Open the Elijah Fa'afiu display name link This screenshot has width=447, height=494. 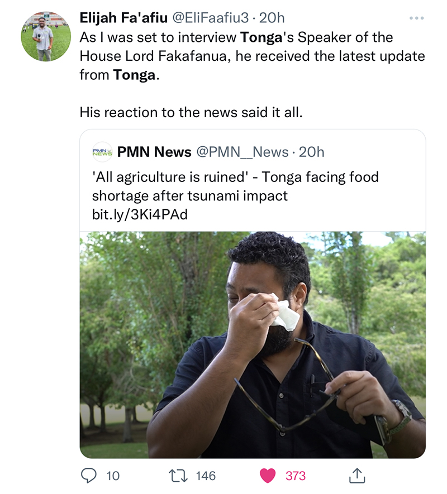click(122, 18)
